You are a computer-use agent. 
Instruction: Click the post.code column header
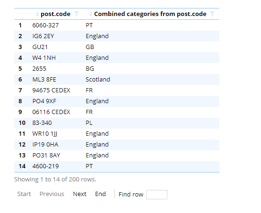coord(55,14)
